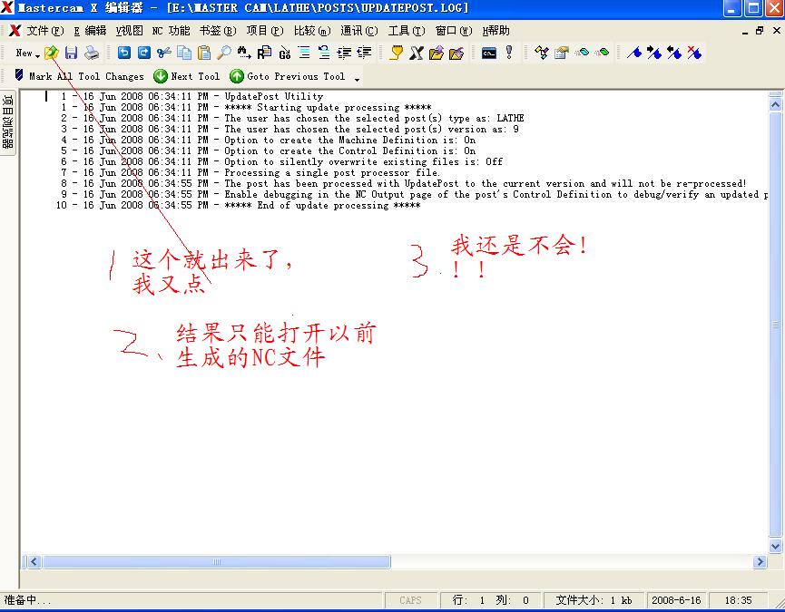Click the flowchart diagram icon
This screenshot has height=612, width=785.
click(541, 53)
